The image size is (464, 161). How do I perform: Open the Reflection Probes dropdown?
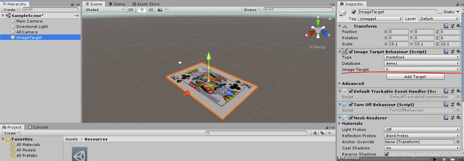point(422,136)
